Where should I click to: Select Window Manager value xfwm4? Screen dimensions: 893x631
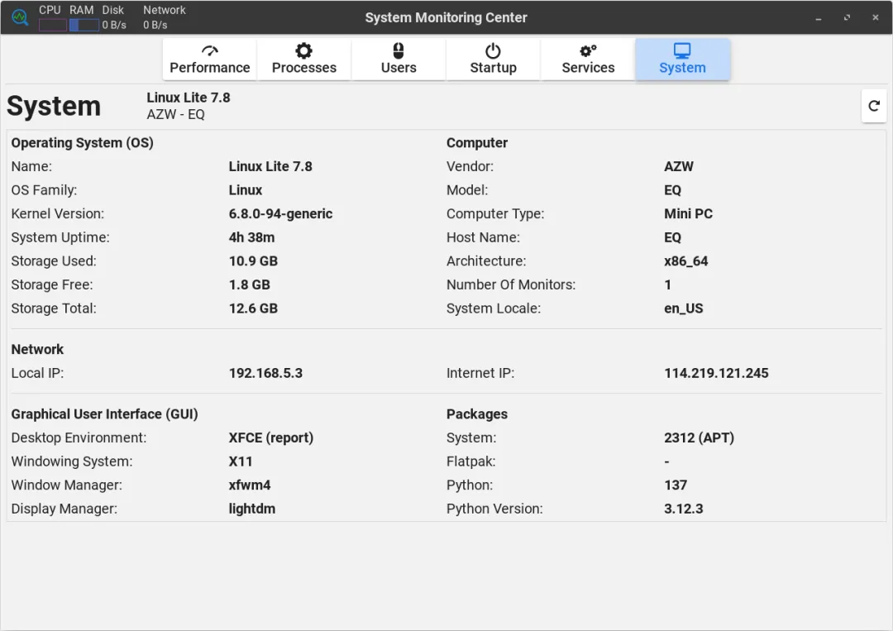[x=250, y=485]
